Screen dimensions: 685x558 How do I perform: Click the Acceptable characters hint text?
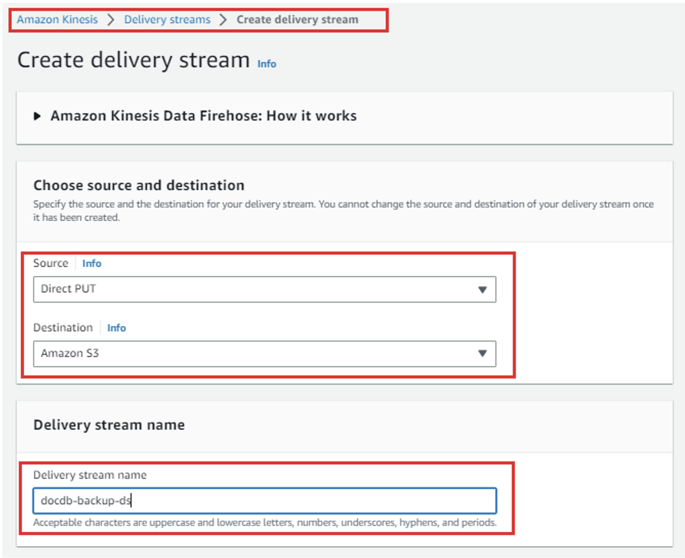click(x=265, y=523)
